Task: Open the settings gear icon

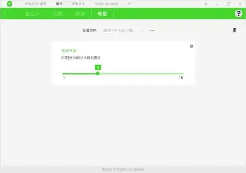Action: tap(206, 4)
